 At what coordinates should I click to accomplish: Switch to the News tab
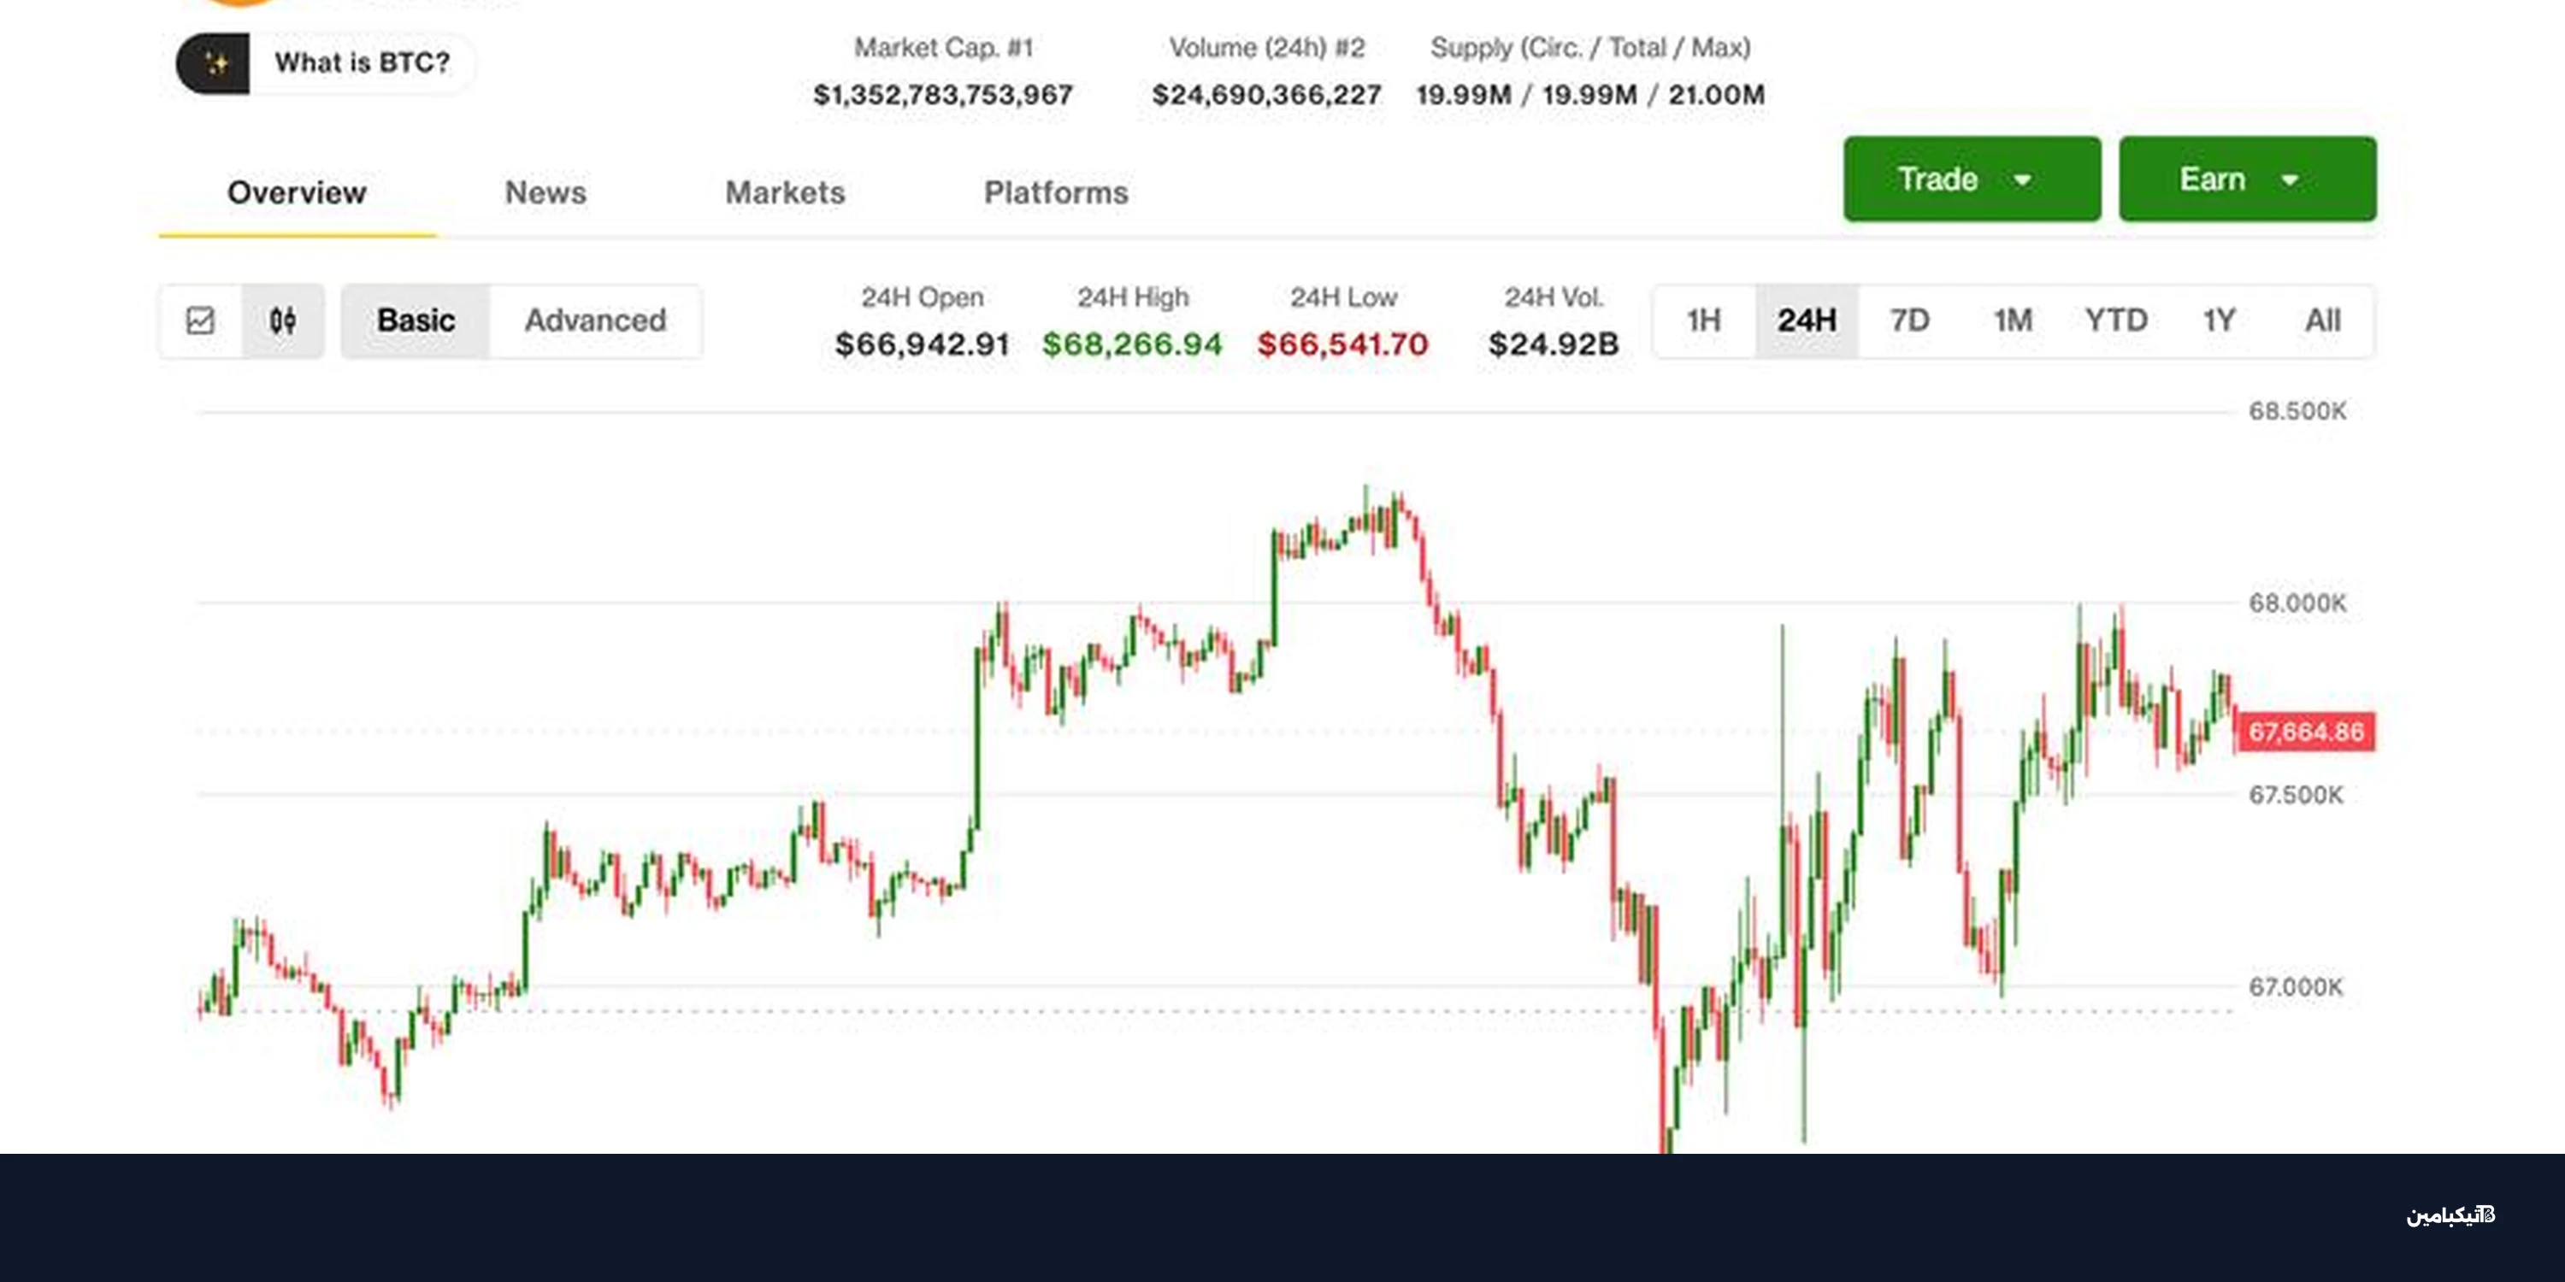[x=545, y=192]
